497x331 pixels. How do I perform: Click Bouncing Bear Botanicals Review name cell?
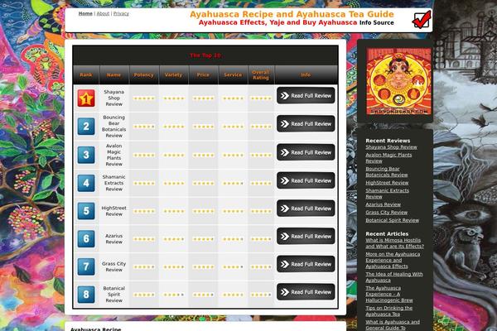(113, 127)
